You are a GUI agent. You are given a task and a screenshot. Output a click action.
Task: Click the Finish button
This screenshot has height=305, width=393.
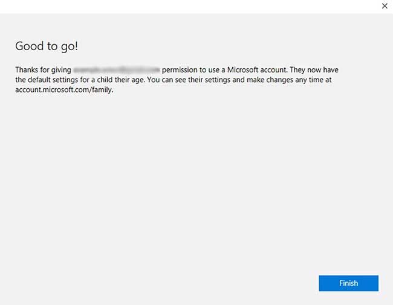point(348,283)
